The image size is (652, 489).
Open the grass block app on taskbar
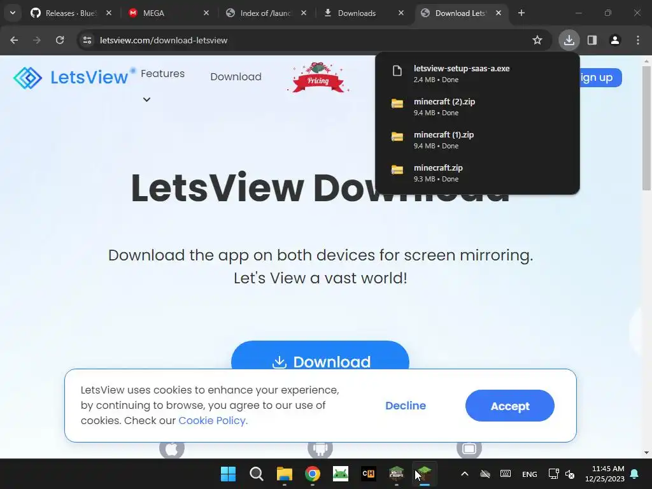click(424, 474)
